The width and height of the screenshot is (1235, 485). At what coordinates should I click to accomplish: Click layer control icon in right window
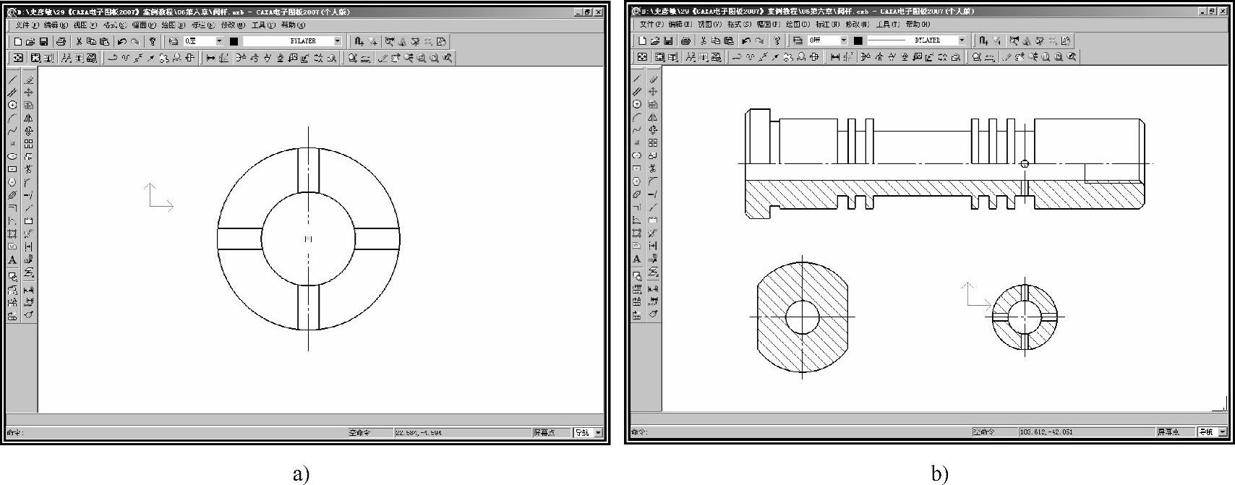(798, 41)
